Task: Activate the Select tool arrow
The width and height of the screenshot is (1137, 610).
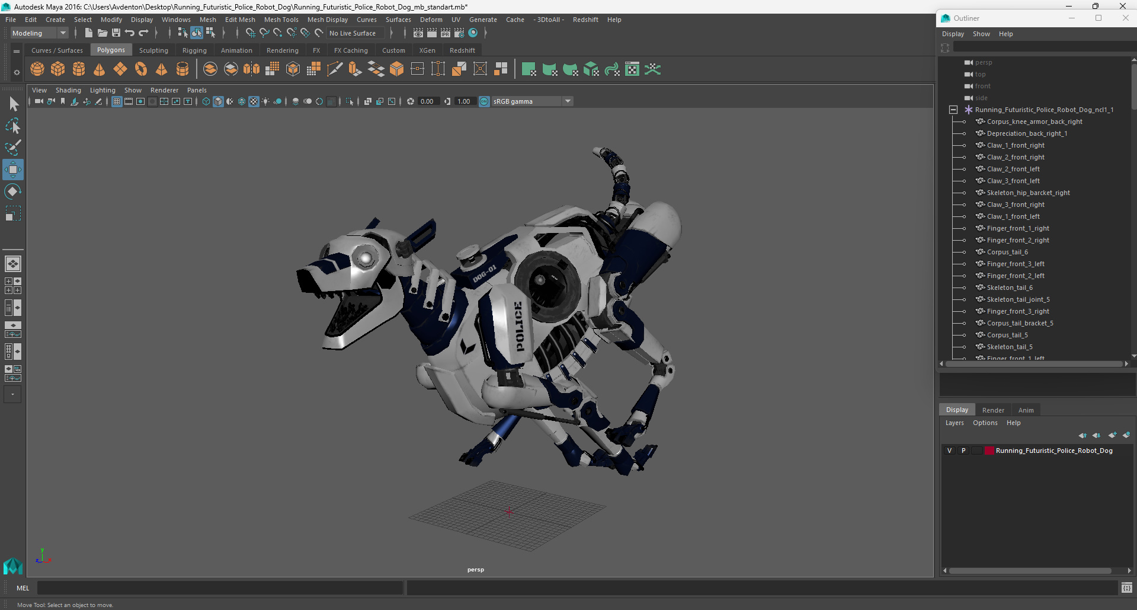Action: 13,104
